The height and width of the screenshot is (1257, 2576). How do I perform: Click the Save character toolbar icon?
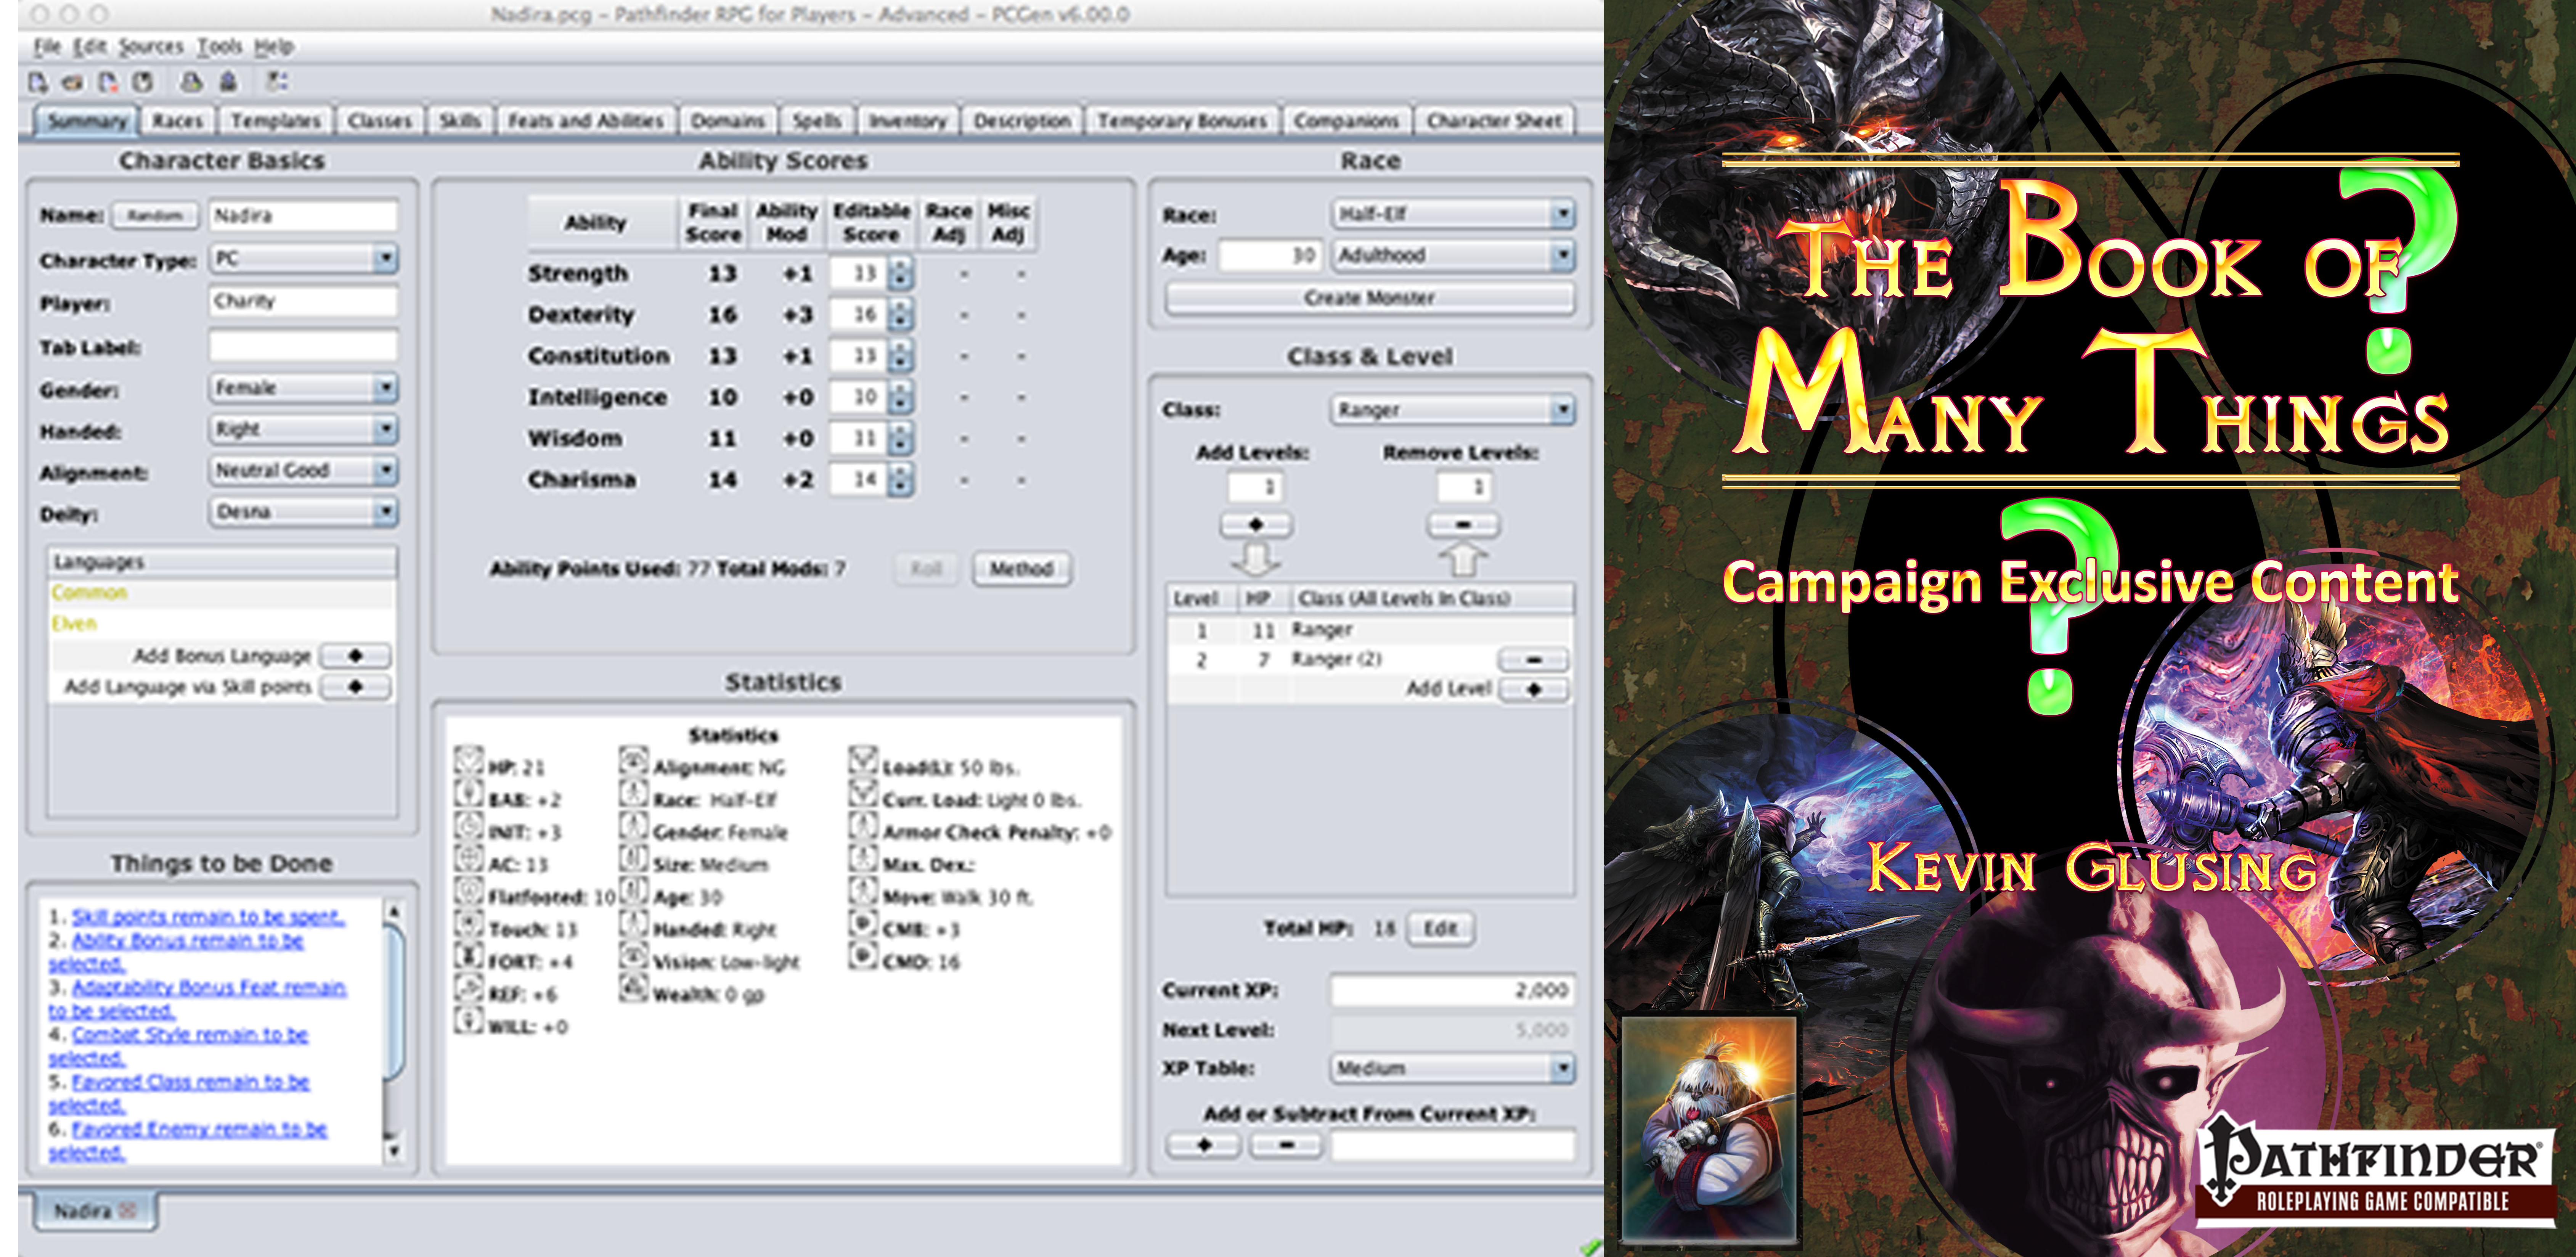[142, 82]
